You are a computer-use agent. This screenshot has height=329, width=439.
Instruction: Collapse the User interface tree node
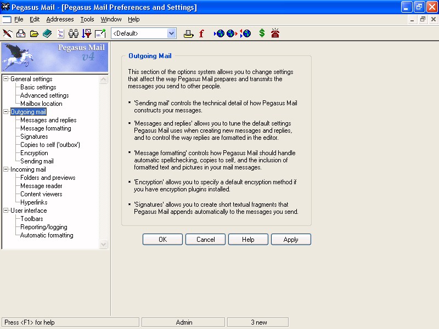pos(5,211)
